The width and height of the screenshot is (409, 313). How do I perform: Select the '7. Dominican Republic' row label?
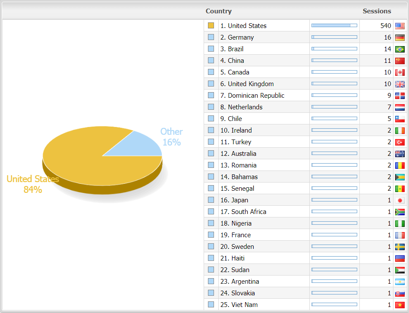252,96
